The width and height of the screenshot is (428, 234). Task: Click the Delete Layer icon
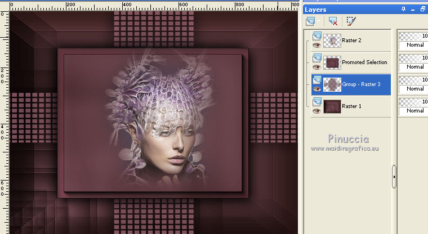333,21
